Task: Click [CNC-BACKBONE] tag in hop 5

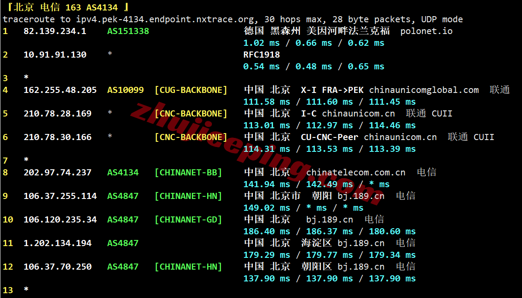Action: pyautogui.click(x=191, y=113)
